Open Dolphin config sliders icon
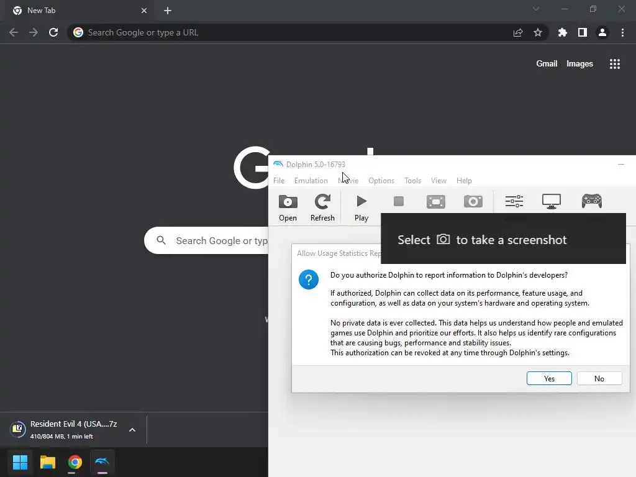Image resolution: width=636 pixels, height=477 pixels. point(514,201)
